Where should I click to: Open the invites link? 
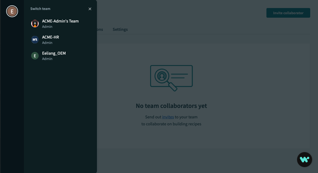168,117
